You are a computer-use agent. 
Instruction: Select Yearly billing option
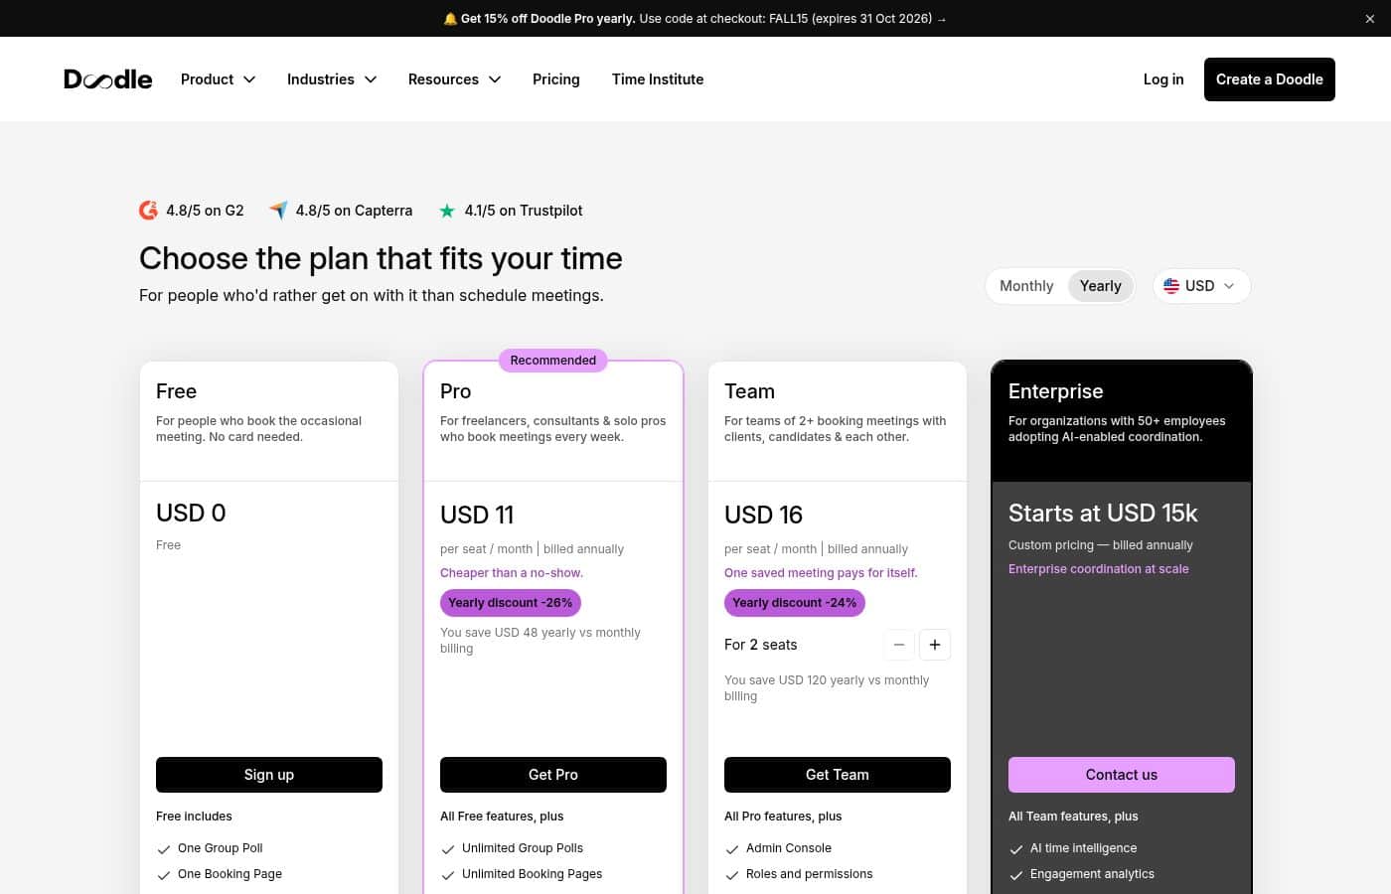(x=1101, y=286)
